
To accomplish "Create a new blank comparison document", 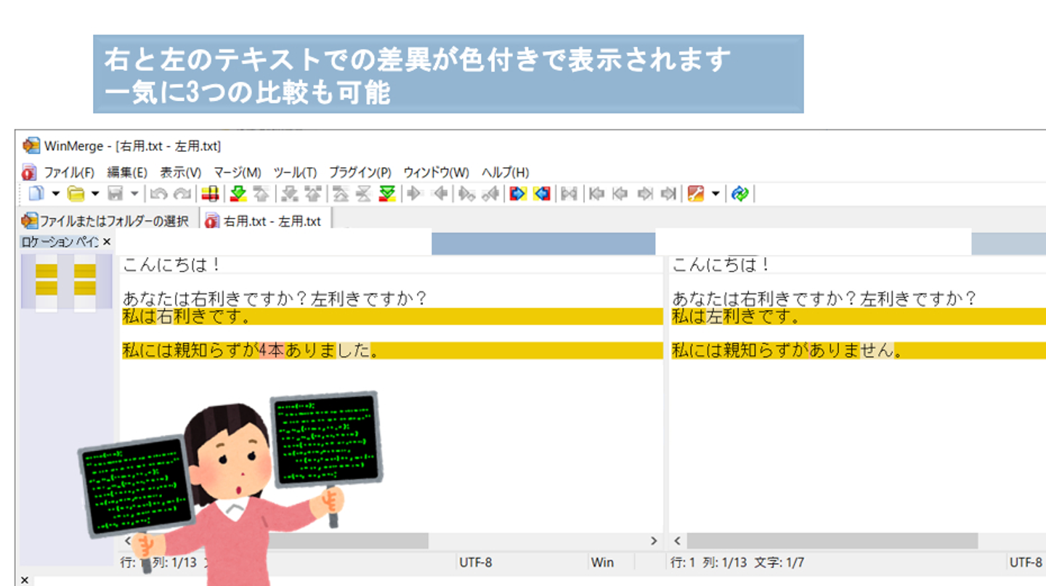I will 37,194.
